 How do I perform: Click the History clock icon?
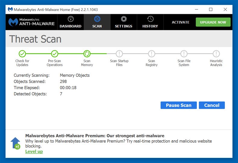(x=150, y=19)
